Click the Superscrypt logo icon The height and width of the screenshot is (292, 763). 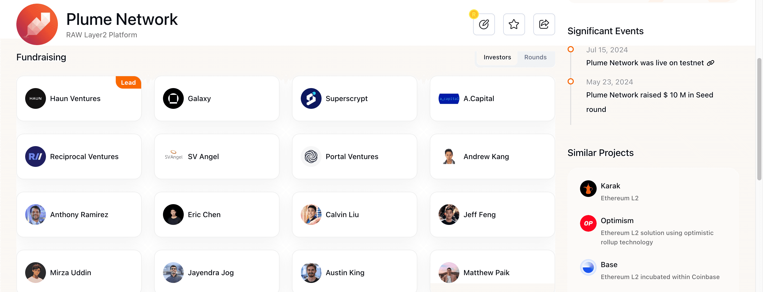coord(311,98)
